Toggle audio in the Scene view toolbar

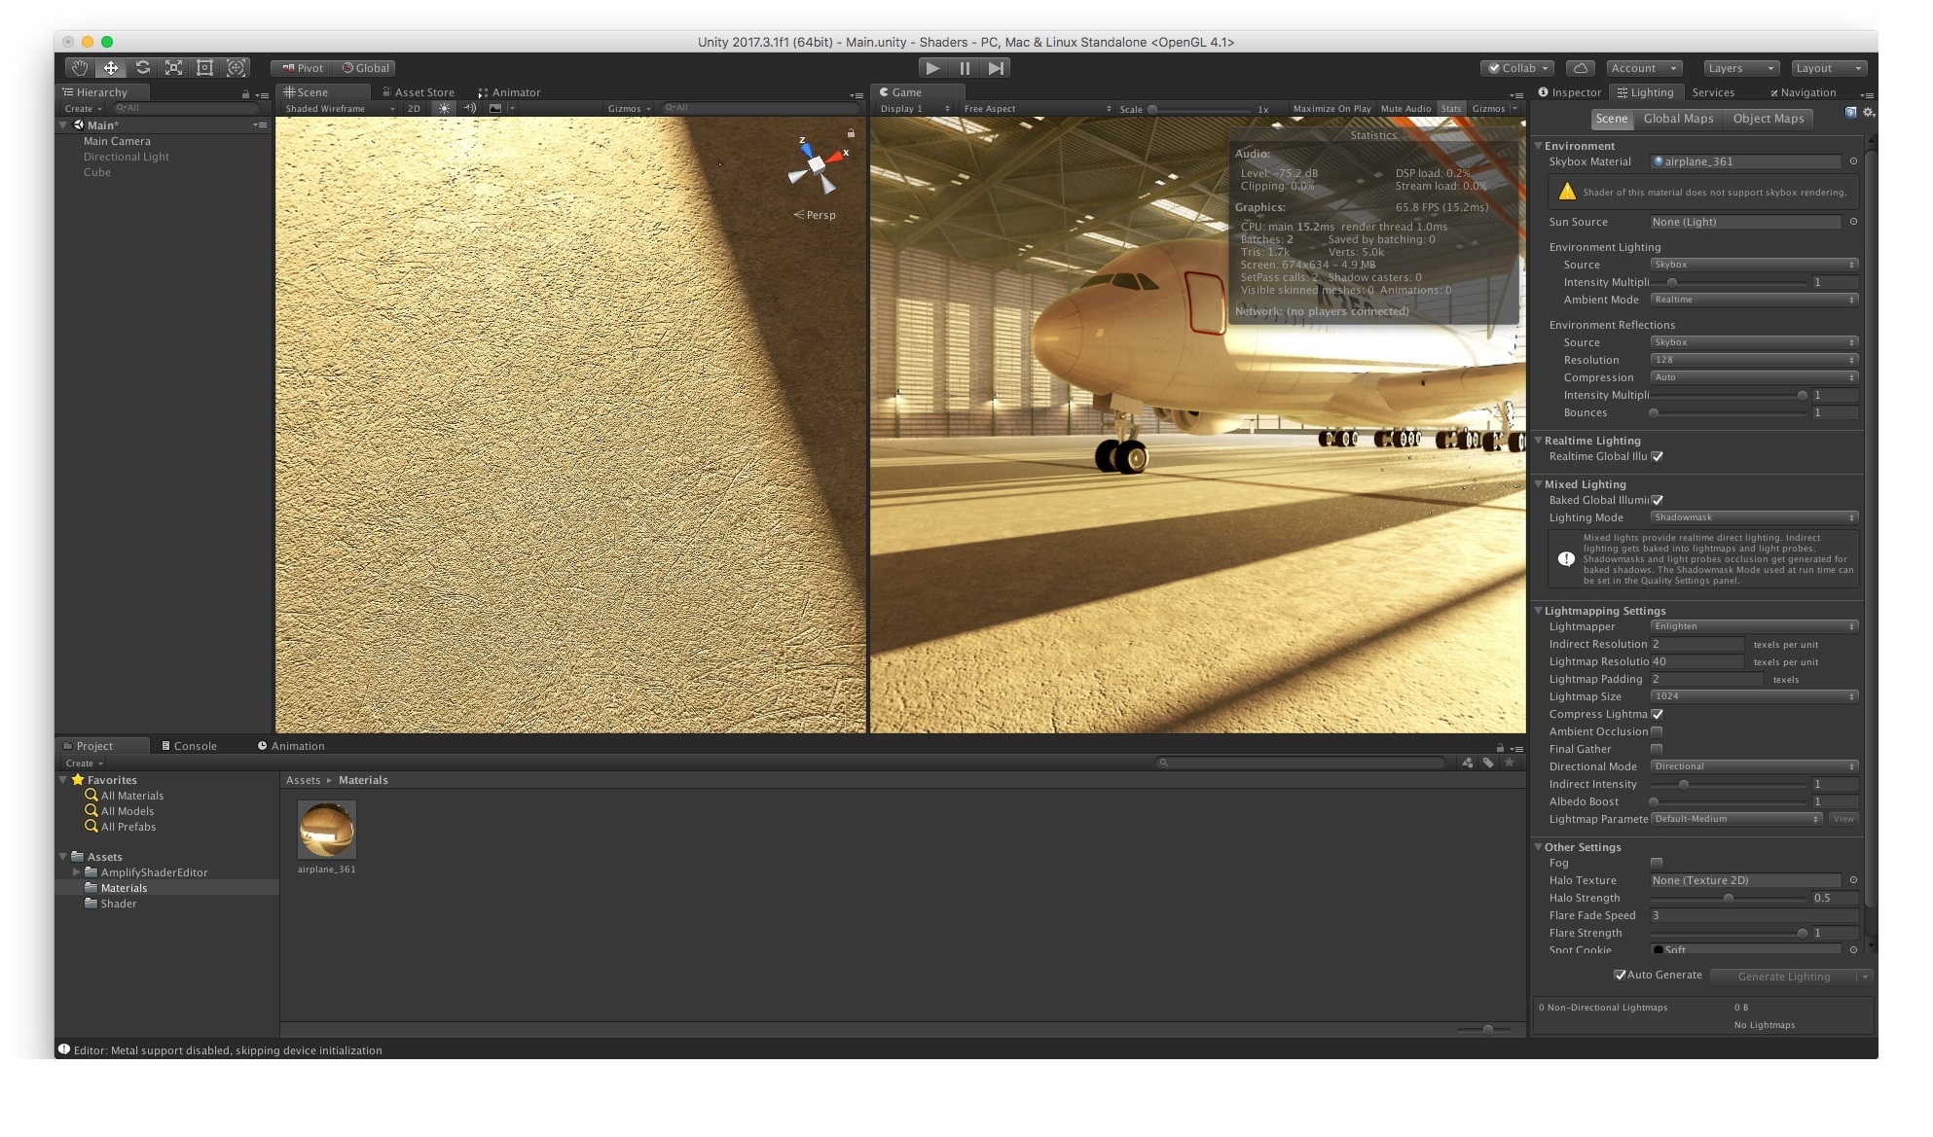[x=470, y=109]
